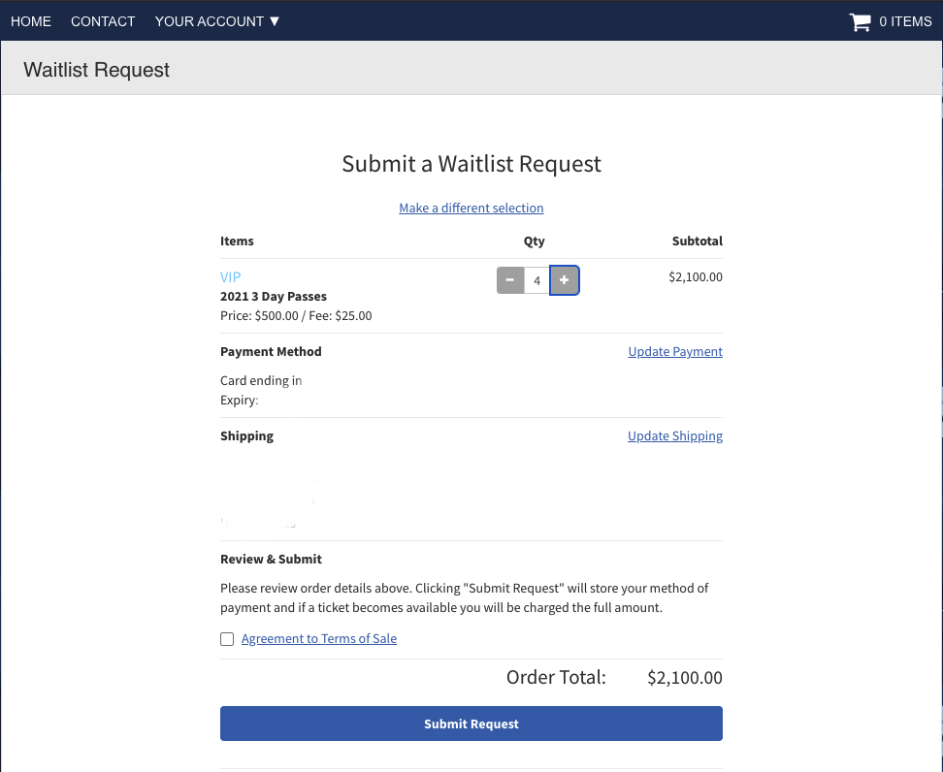This screenshot has width=943, height=772.
Task: Open the shopping cart icon
Action: tap(860, 21)
